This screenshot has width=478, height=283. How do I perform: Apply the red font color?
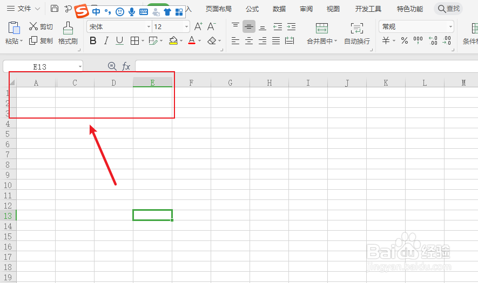pos(192,40)
